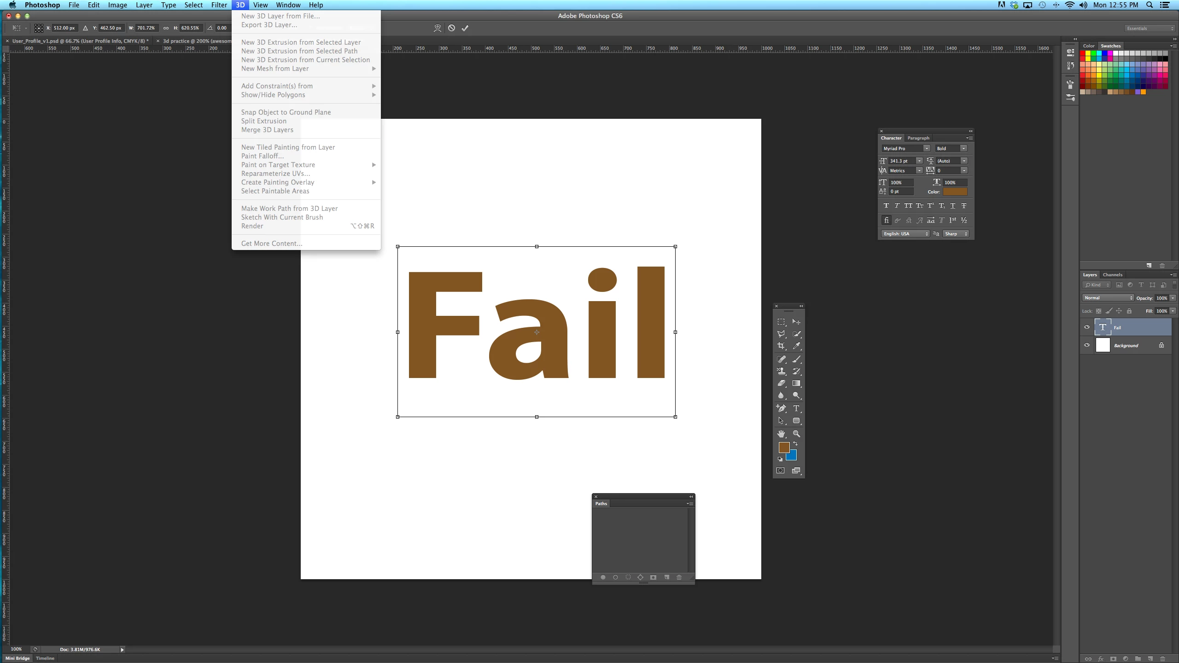Viewport: 1179px width, 663px height.
Task: Open the Normal blend mode dropdown
Action: 1108,298
